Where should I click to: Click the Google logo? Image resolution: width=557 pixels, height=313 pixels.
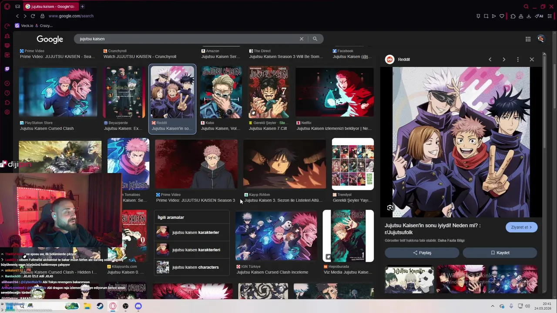tap(50, 39)
